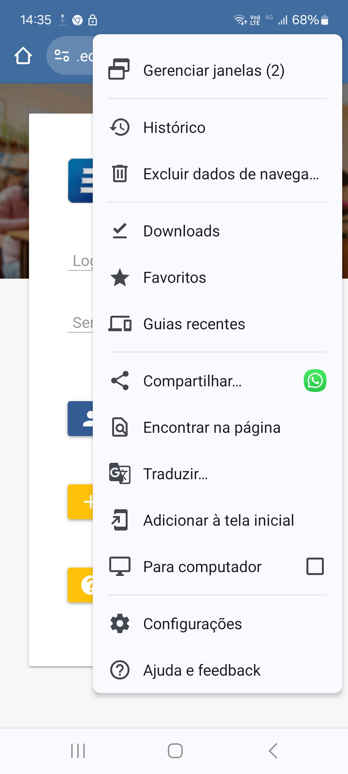The image size is (348, 774).
Task: Tap the Histórico clock icon
Action: pyautogui.click(x=120, y=127)
